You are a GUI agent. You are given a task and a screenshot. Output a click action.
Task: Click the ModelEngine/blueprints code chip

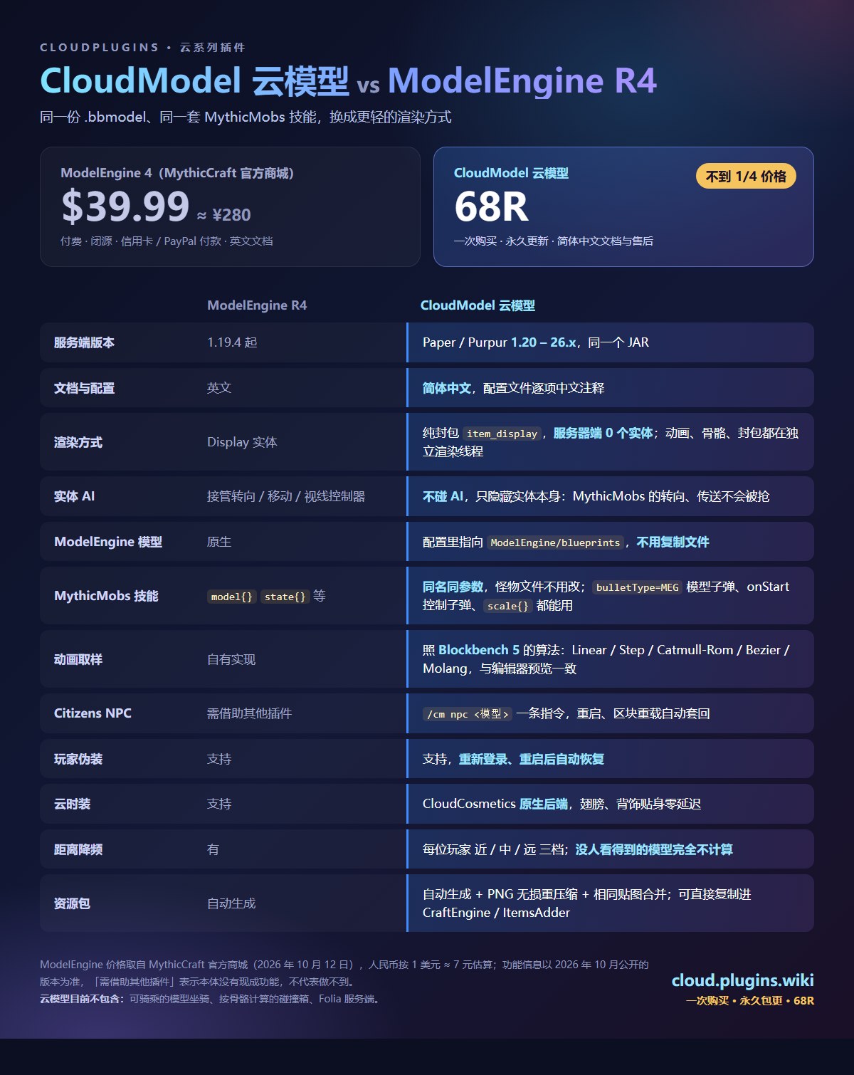click(555, 542)
